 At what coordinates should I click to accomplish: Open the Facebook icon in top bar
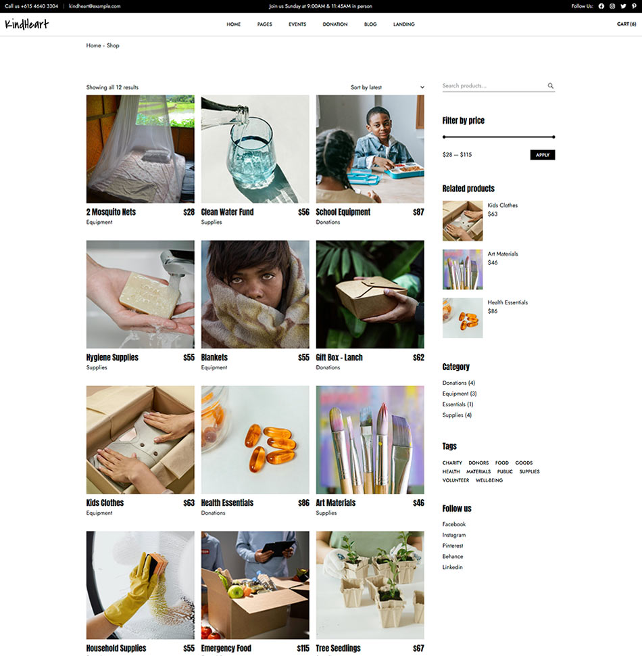(601, 6)
